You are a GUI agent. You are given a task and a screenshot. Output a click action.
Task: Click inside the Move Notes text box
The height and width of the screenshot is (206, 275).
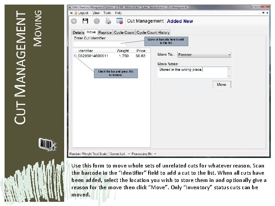coord(192,72)
